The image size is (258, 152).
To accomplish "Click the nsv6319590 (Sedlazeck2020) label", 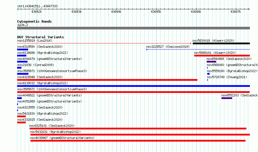I will [40, 47].
